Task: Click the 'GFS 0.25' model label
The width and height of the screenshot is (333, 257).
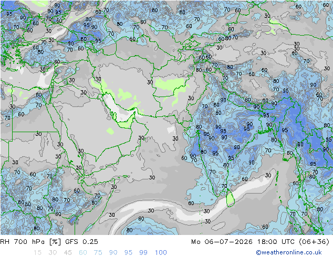Action: [81, 242]
